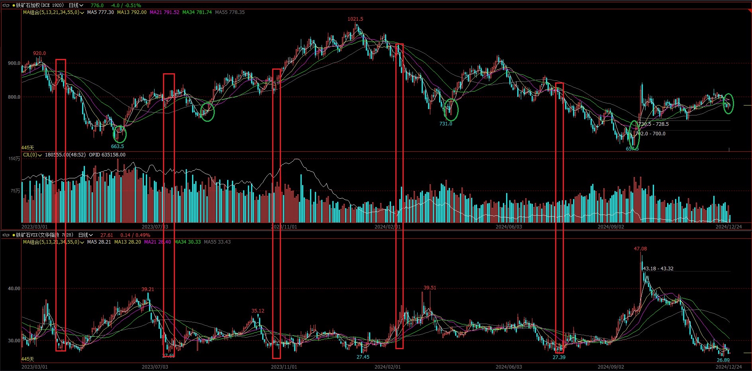Viewport: 752px width, 371px height.
Task: Click 2024/02/01 on the VIX chart time axis
Action: 388,367
